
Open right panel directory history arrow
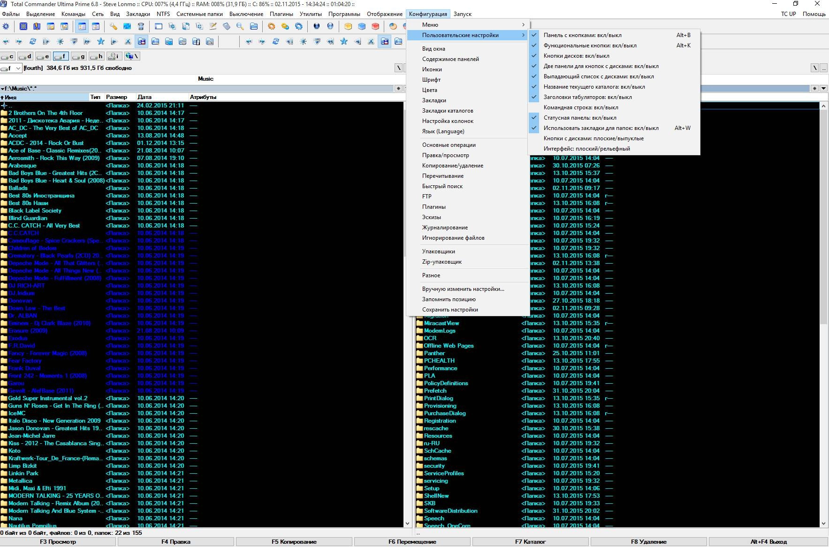(x=824, y=88)
